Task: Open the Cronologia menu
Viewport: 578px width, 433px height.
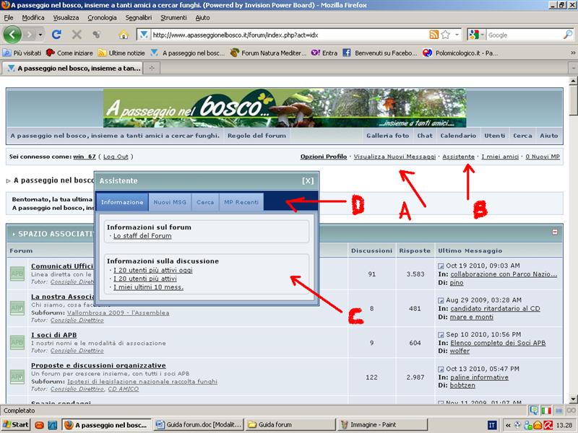Action: (102, 17)
